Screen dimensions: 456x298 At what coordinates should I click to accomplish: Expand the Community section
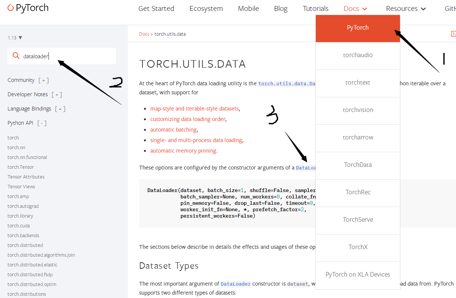pos(44,80)
